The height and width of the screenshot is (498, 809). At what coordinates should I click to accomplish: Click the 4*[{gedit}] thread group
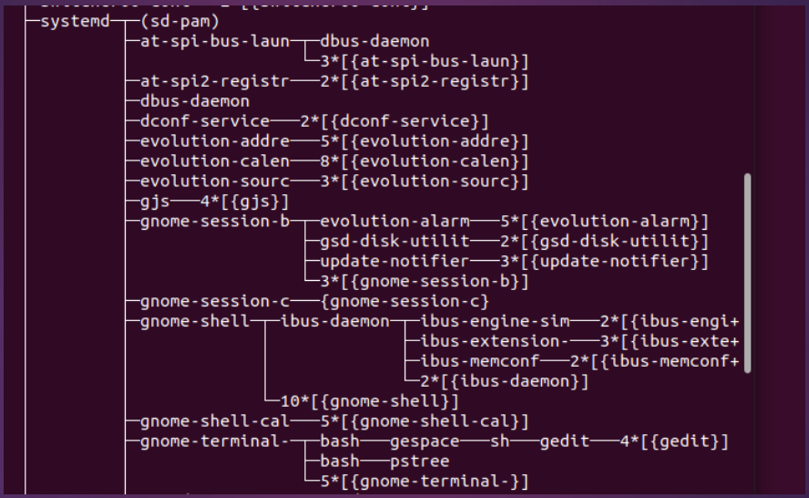[674, 441]
